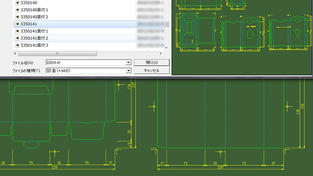
Task: Click the file list right scroll arrow
Action: pyautogui.click(x=160, y=53)
